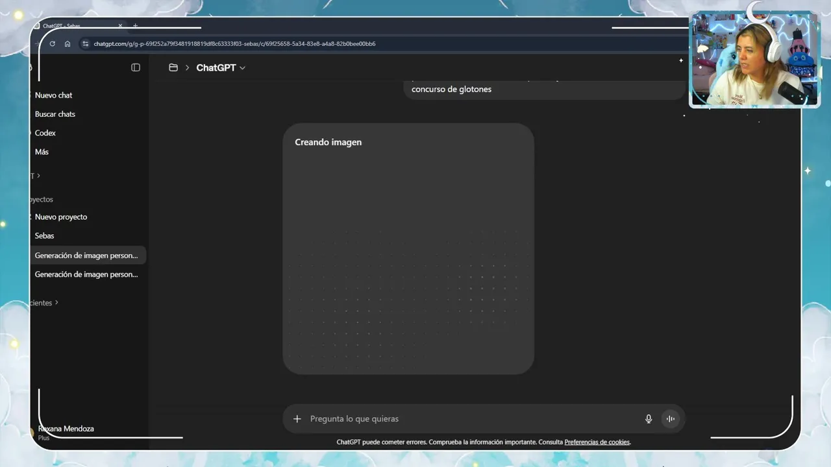Launch voice mode from the waveform icon
The image size is (831, 467).
pos(671,419)
